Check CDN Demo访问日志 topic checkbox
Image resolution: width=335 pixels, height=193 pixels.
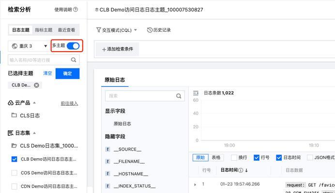(15, 186)
